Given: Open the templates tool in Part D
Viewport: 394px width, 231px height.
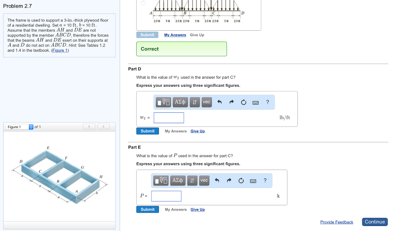Looking at the screenshot, I should tap(164, 102).
